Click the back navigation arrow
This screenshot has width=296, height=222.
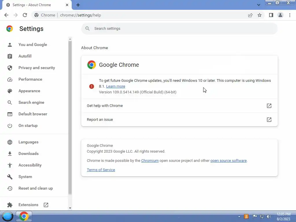[6, 15]
